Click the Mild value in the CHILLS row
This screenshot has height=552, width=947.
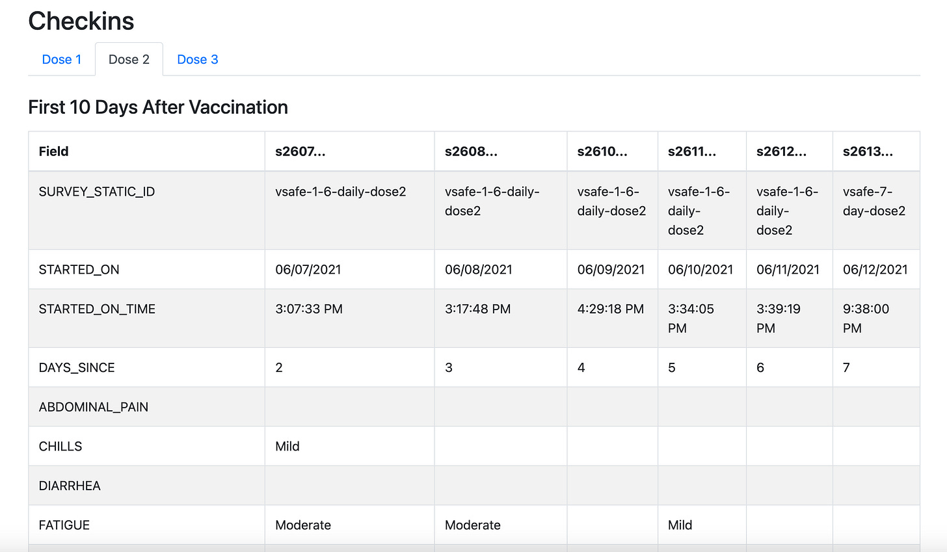pyautogui.click(x=287, y=447)
